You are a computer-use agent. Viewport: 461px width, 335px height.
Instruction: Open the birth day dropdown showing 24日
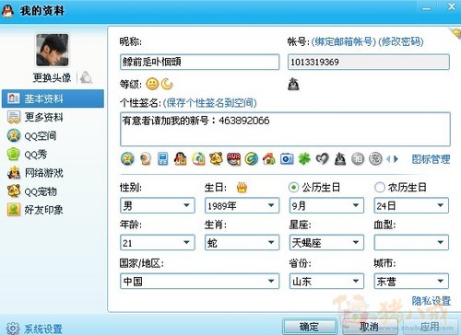click(x=411, y=205)
